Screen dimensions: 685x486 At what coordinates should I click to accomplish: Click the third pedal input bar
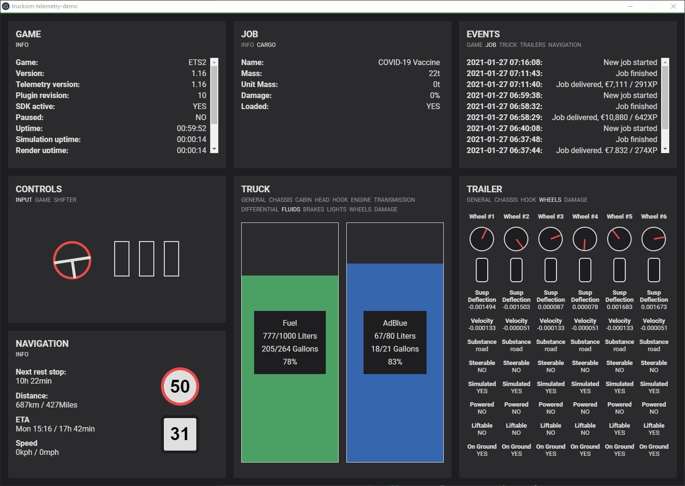171,259
